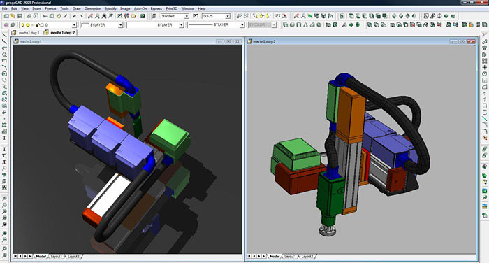
Task: Click the Print icon in the toolbar
Action: [29, 16]
